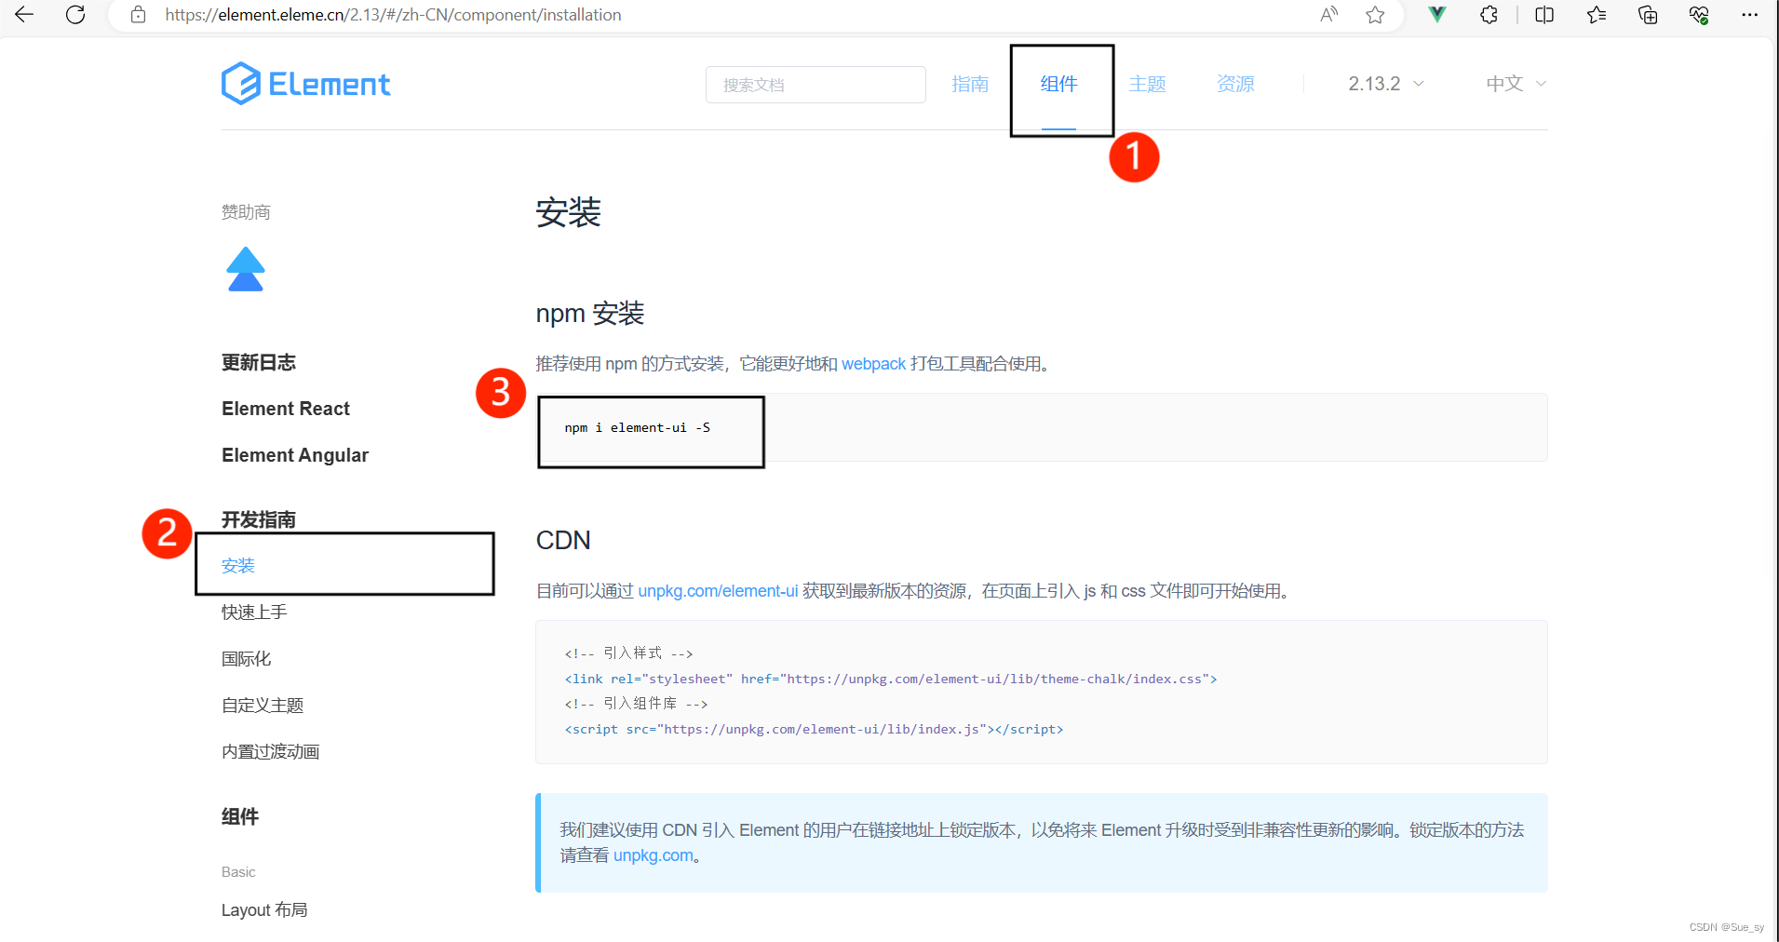Switch to the 主题 tab

click(x=1147, y=84)
